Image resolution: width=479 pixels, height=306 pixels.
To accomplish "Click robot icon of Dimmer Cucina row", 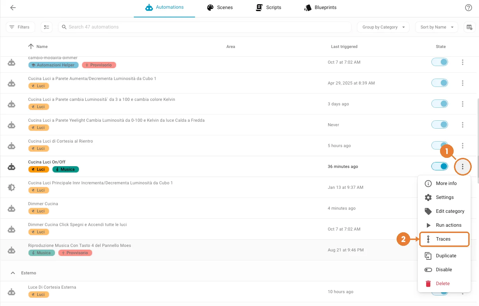I will click(x=11, y=208).
